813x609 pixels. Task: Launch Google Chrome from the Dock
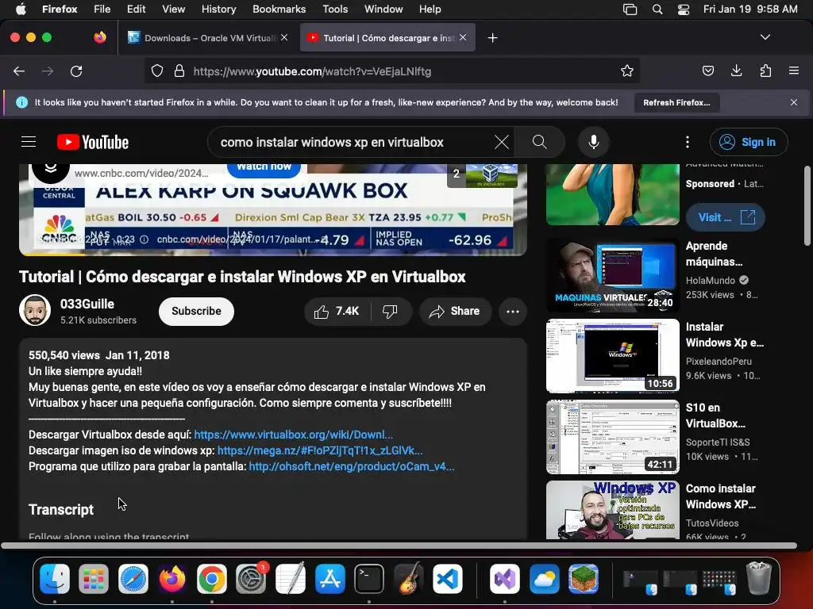pos(211,578)
